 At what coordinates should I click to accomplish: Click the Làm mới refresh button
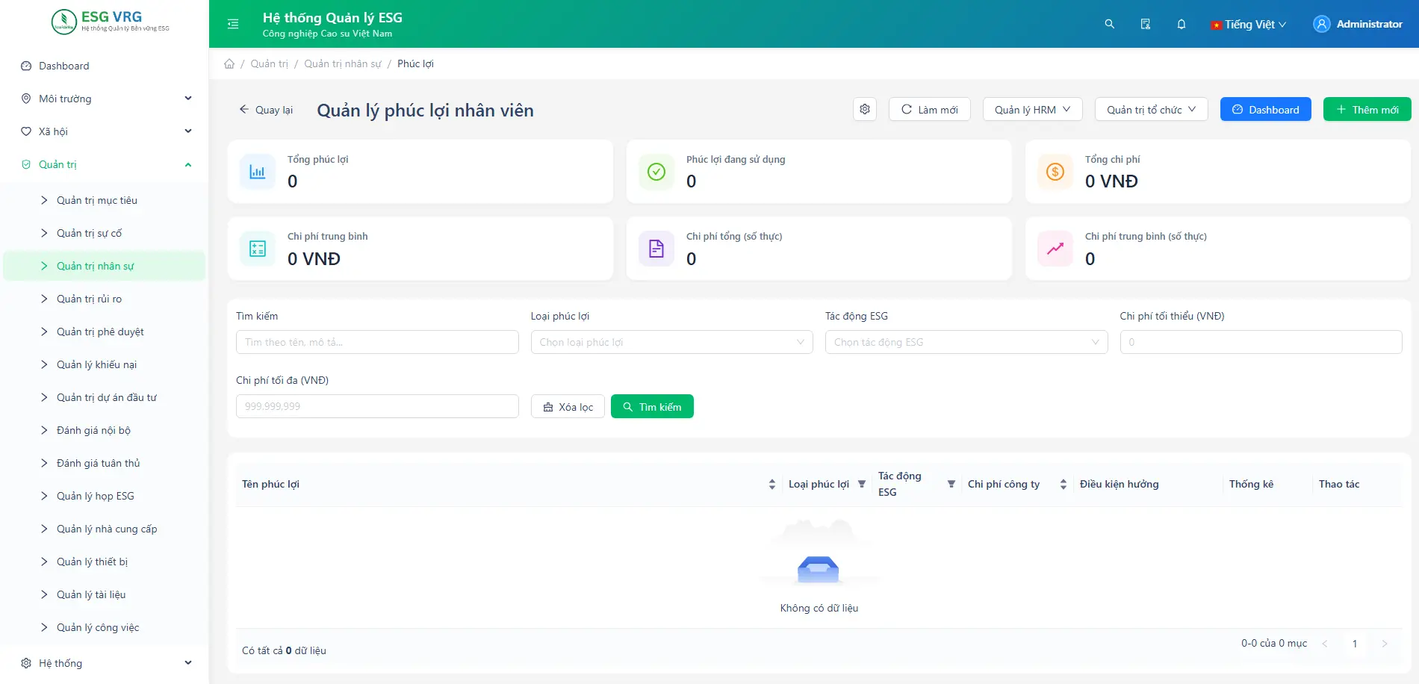coord(929,109)
